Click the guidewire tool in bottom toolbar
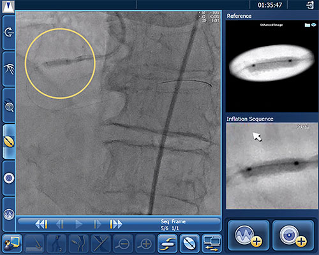 34,243
